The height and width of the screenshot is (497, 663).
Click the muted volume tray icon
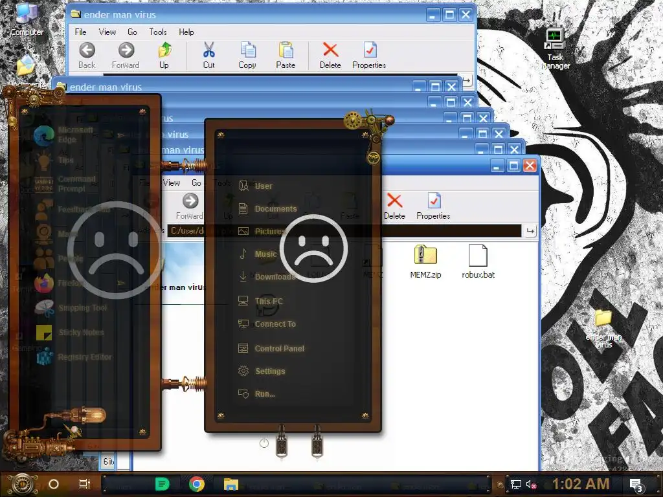click(532, 485)
